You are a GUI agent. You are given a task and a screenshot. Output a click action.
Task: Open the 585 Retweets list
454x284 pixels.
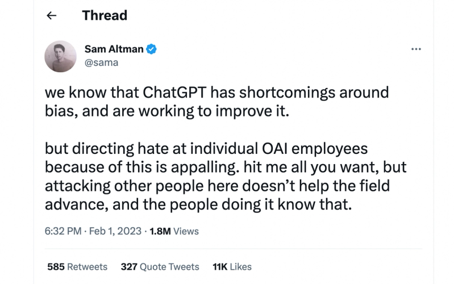coord(78,266)
